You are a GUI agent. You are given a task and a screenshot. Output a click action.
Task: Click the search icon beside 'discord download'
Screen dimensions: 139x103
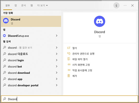click(5, 73)
